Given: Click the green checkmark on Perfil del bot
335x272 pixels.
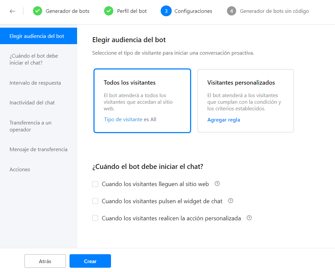Looking at the screenshot, I should point(108,11).
